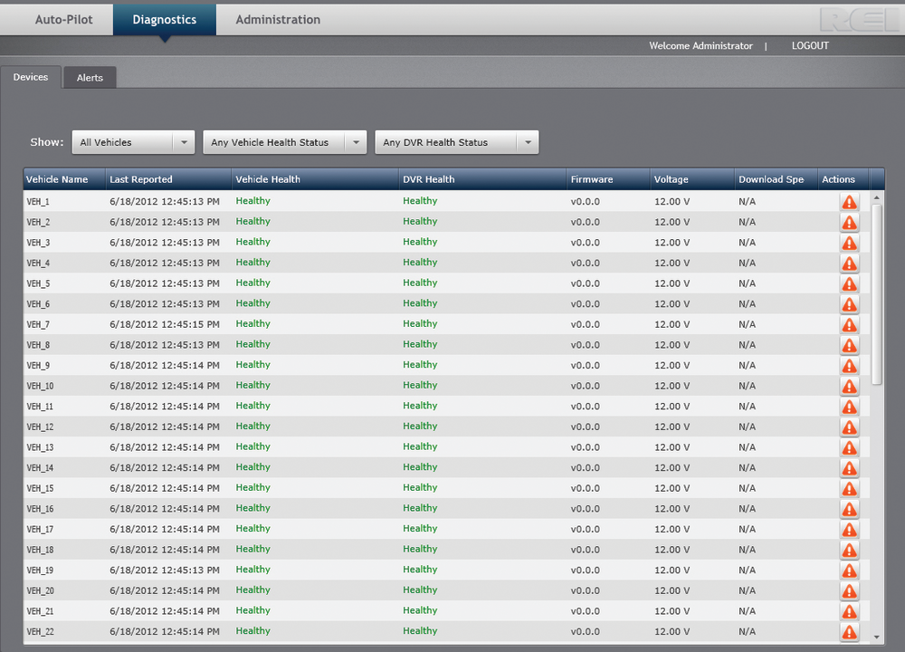Sort by Last Reported column header

pos(141,179)
